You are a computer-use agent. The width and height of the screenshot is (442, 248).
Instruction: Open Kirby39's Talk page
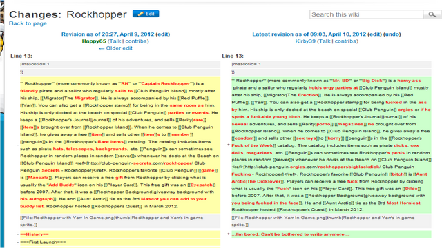tap(325, 41)
